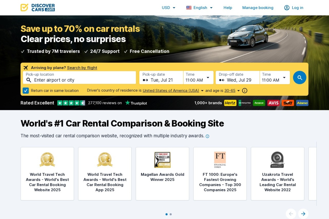Uncheck Return car in same location

pyautogui.click(x=26, y=91)
